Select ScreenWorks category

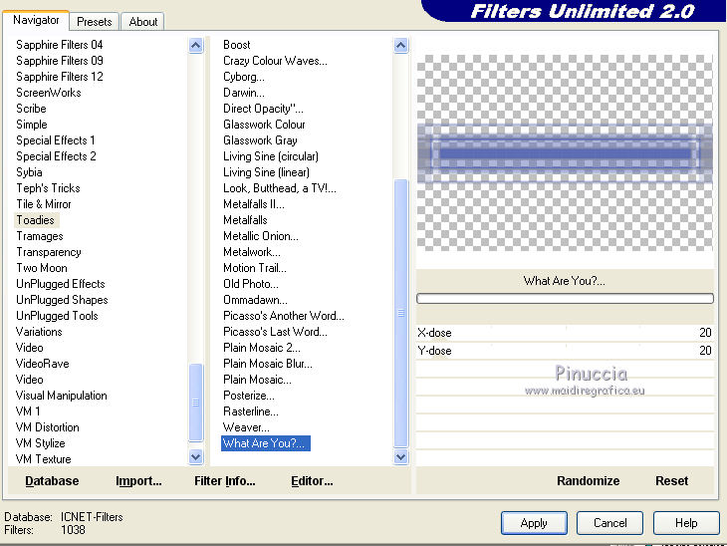(x=49, y=93)
